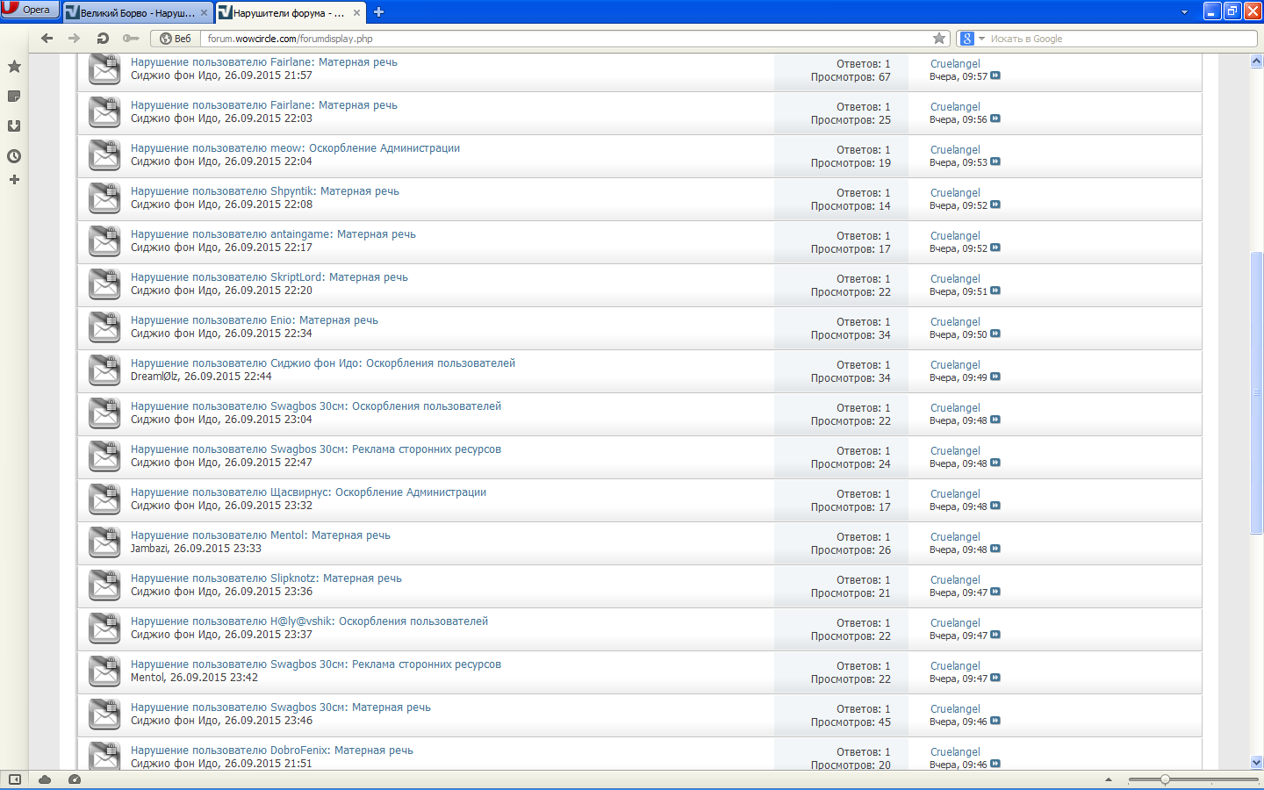Viewport: 1264px width, 790px height.
Task: Open thread Enio: Матерная речь
Action: click(255, 320)
